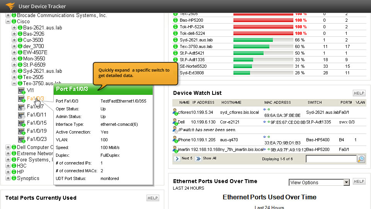The image size is (371, 209).
Task: Collapse the Tex-3750.aus.lab node
Action: (14, 83)
